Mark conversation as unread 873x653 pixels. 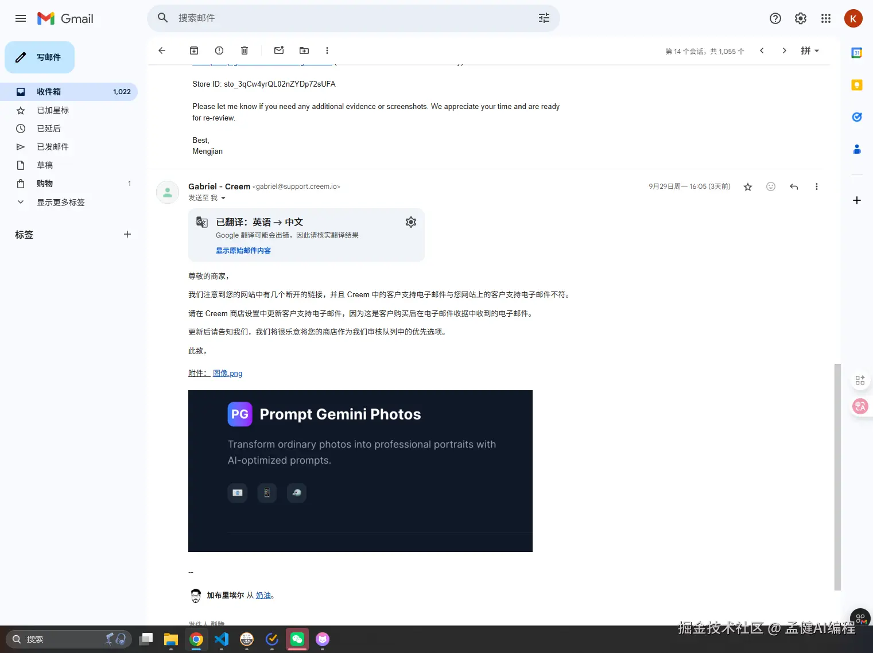[279, 50]
